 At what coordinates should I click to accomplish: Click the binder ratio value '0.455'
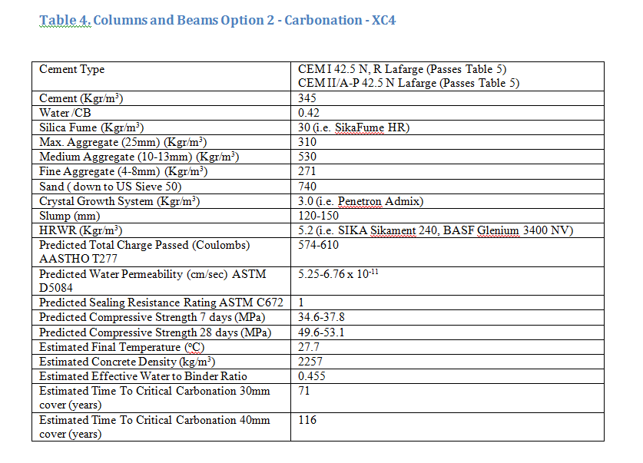pos(312,376)
